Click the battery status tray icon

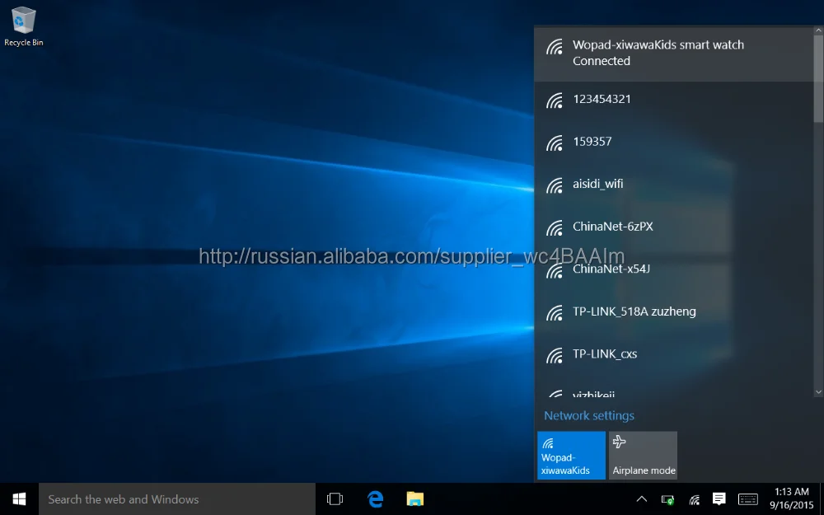click(668, 499)
